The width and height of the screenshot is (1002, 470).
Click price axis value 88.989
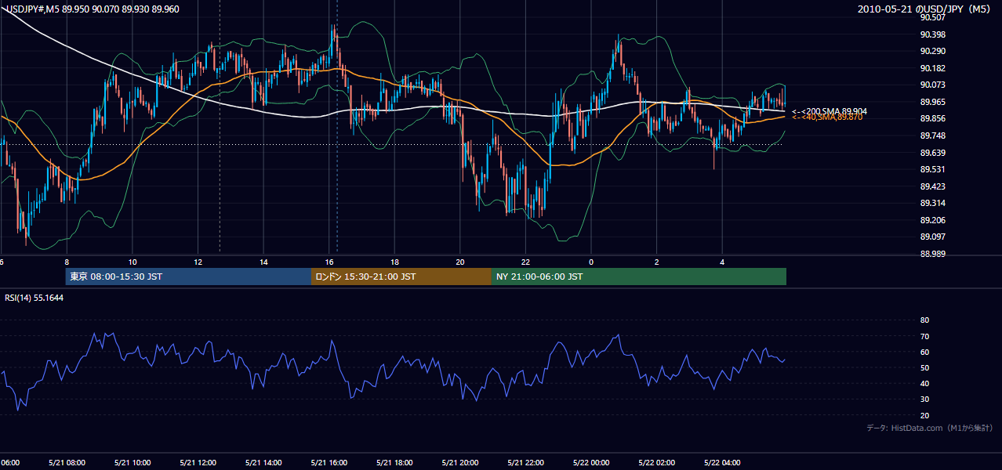932,254
